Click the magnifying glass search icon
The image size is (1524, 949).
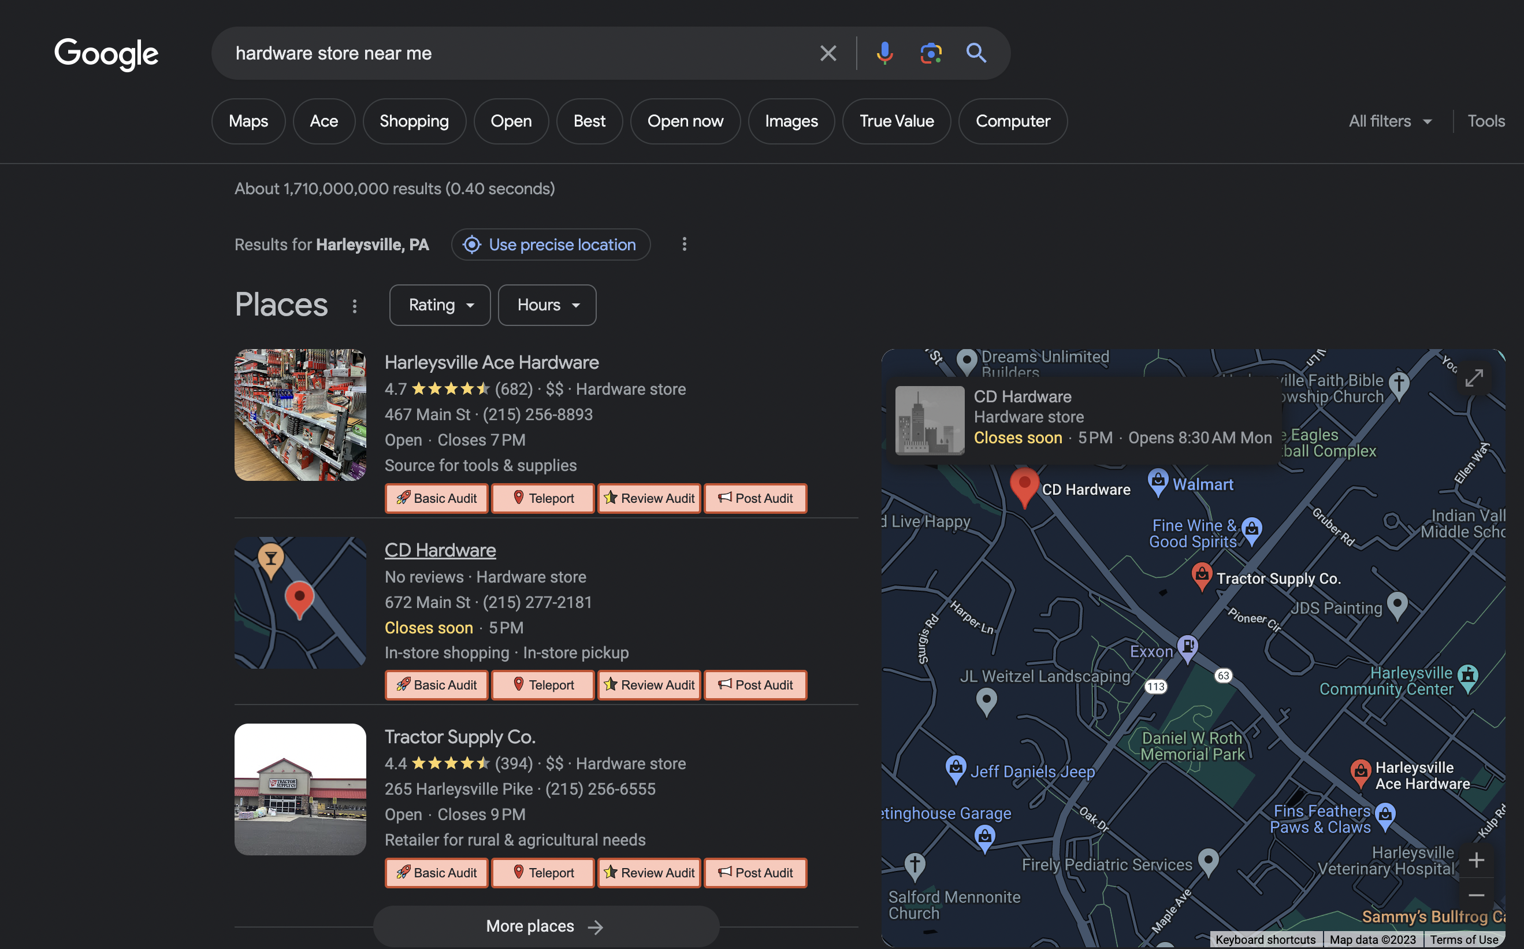976,53
